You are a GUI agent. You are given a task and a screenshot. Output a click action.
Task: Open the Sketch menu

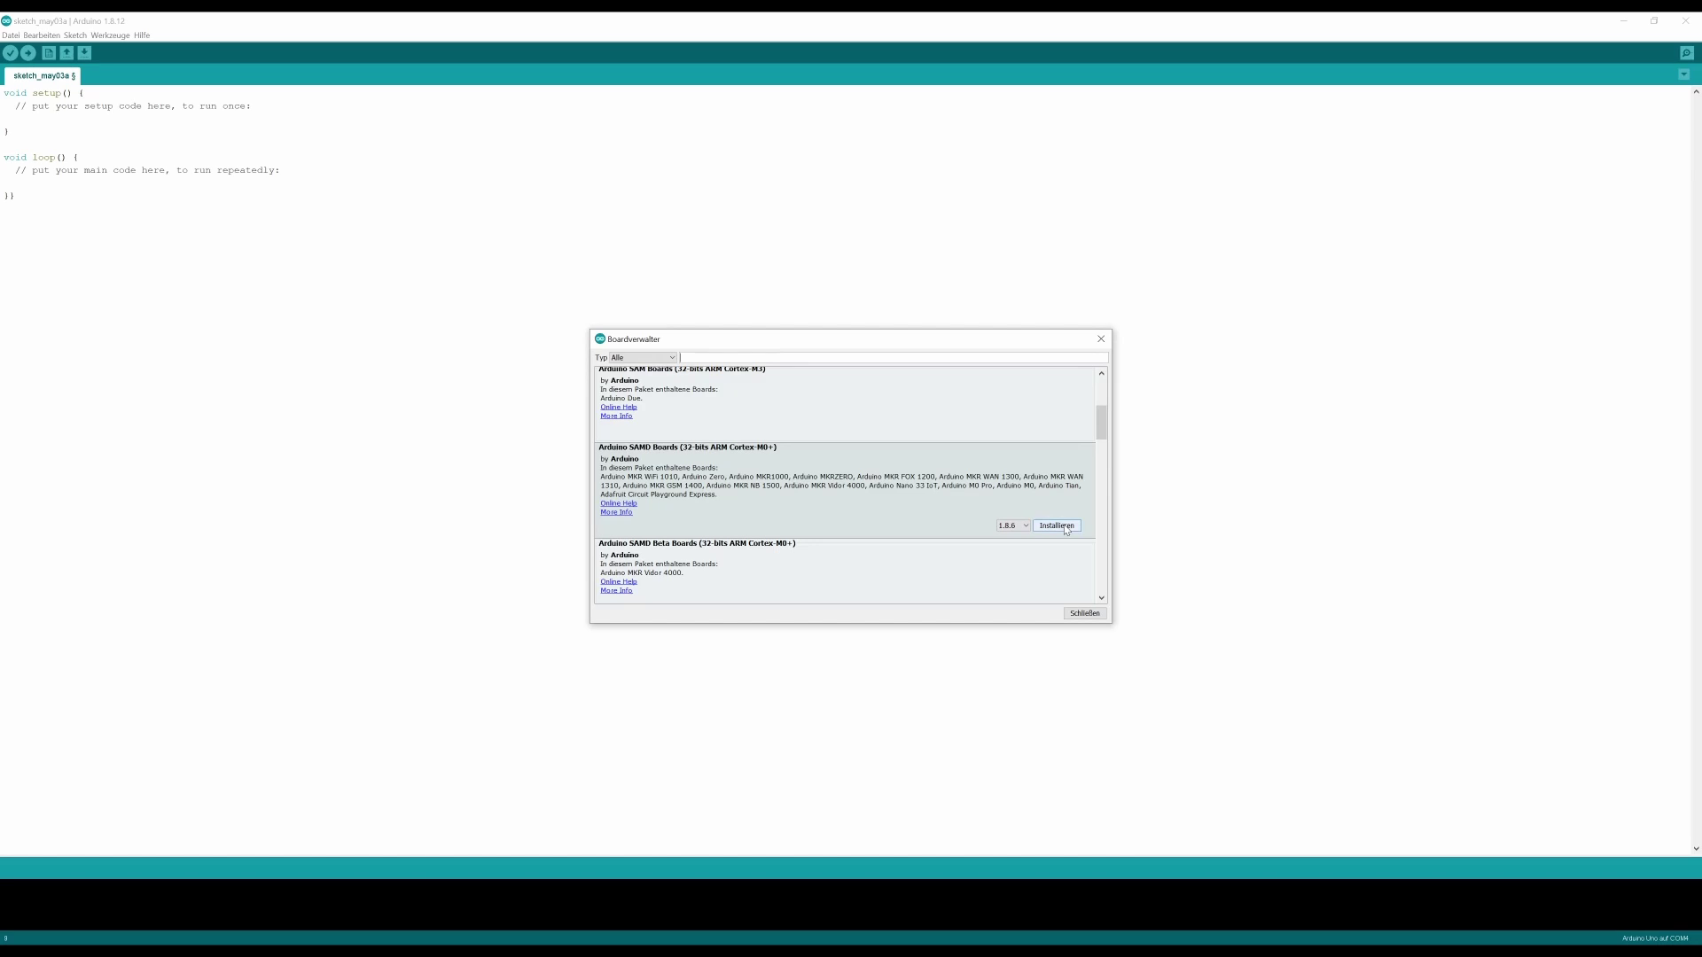click(75, 35)
